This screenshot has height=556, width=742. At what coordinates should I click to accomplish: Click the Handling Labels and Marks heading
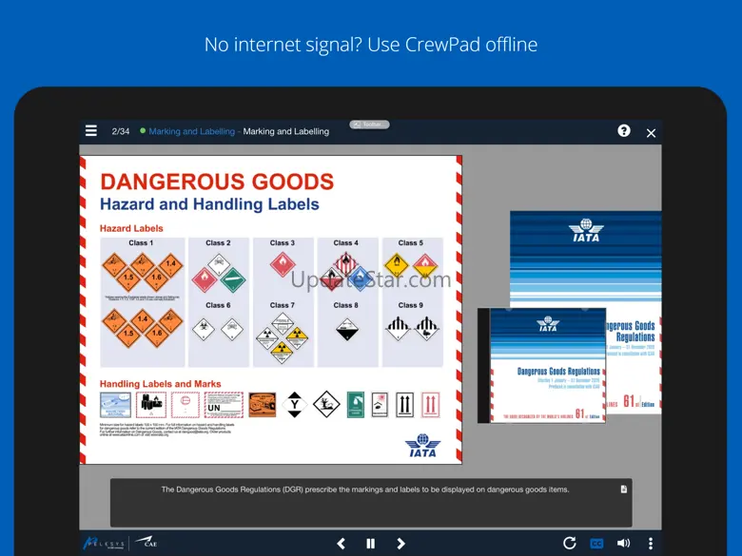pos(161,384)
